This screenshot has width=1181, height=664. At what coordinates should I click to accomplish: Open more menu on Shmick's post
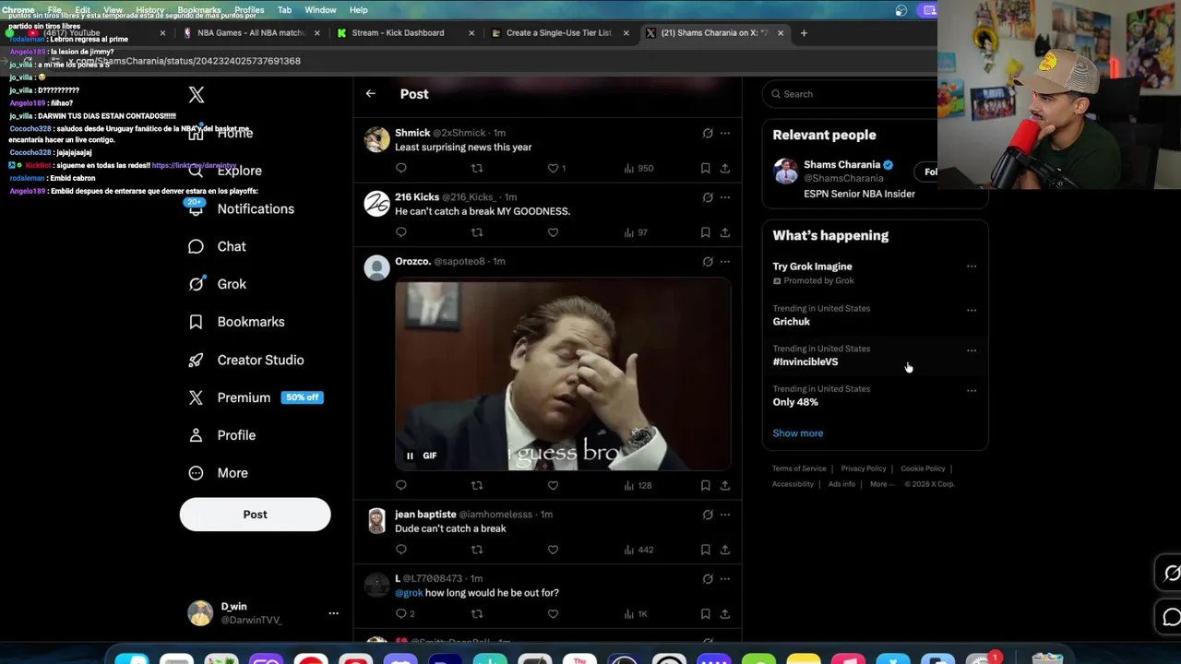coord(725,133)
